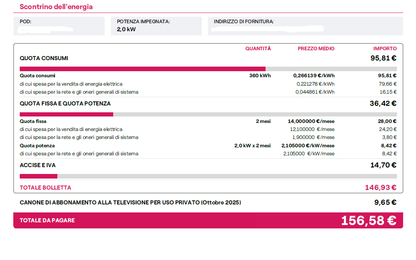416x260 pixels.
Task: Select the 36,42 € section total
Action: 383,103
